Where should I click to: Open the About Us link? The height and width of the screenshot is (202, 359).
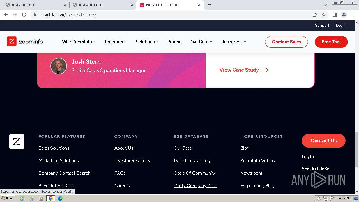coord(124,148)
